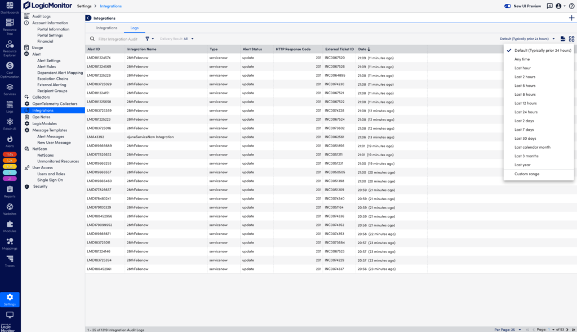Image resolution: width=577 pixels, height=332 pixels.
Task: Open the Delivery Result All dropdown
Action: (176, 39)
